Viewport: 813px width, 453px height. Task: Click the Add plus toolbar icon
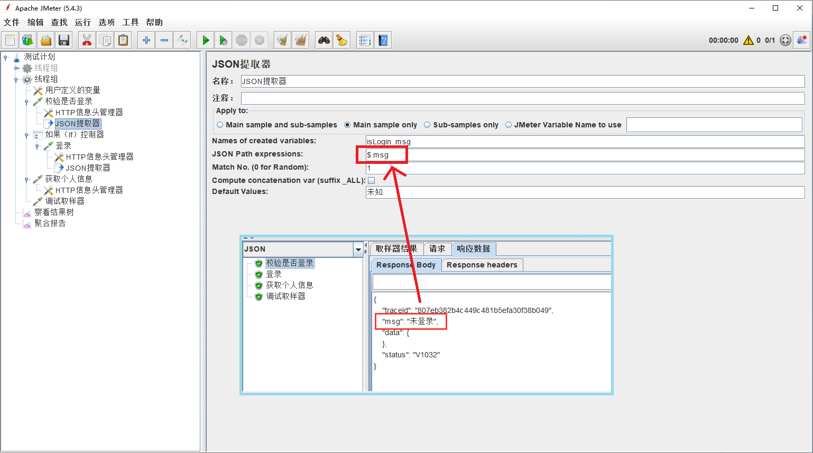click(146, 40)
